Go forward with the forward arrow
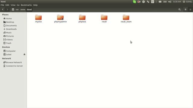 [7, 9]
